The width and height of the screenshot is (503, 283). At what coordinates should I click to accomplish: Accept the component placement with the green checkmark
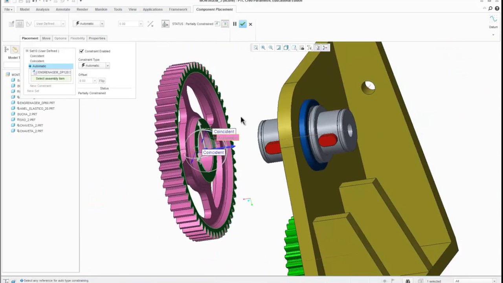click(242, 24)
